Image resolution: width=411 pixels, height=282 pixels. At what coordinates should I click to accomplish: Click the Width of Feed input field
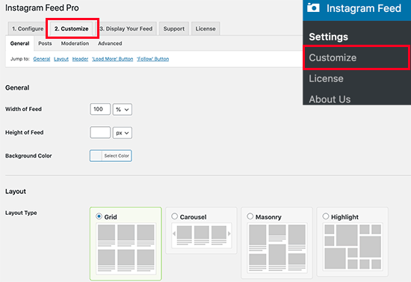[100, 109]
